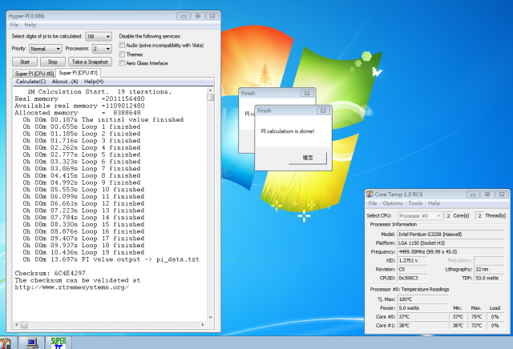
Task: Click the Tj. Max field 100°C
Action: [x=422, y=299]
